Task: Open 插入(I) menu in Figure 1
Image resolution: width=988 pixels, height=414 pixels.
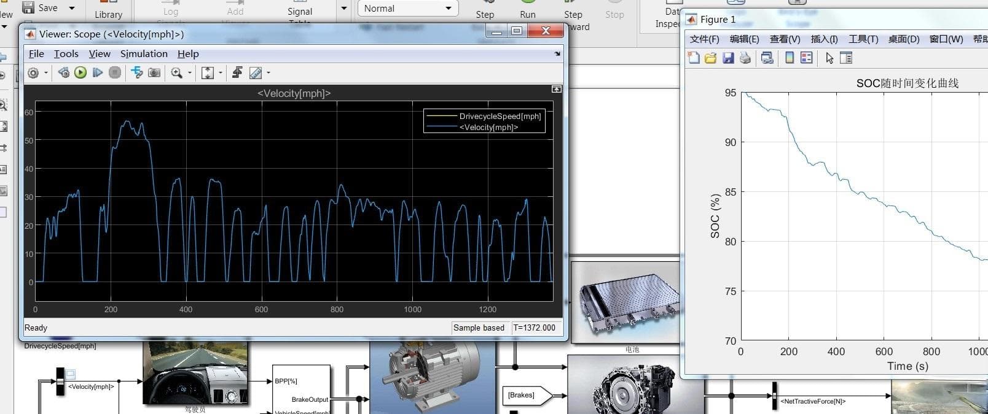Action: (x=824, y=39)
